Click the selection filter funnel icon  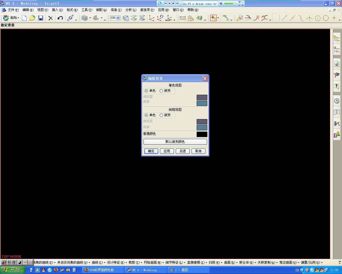(x=213, y=18)
